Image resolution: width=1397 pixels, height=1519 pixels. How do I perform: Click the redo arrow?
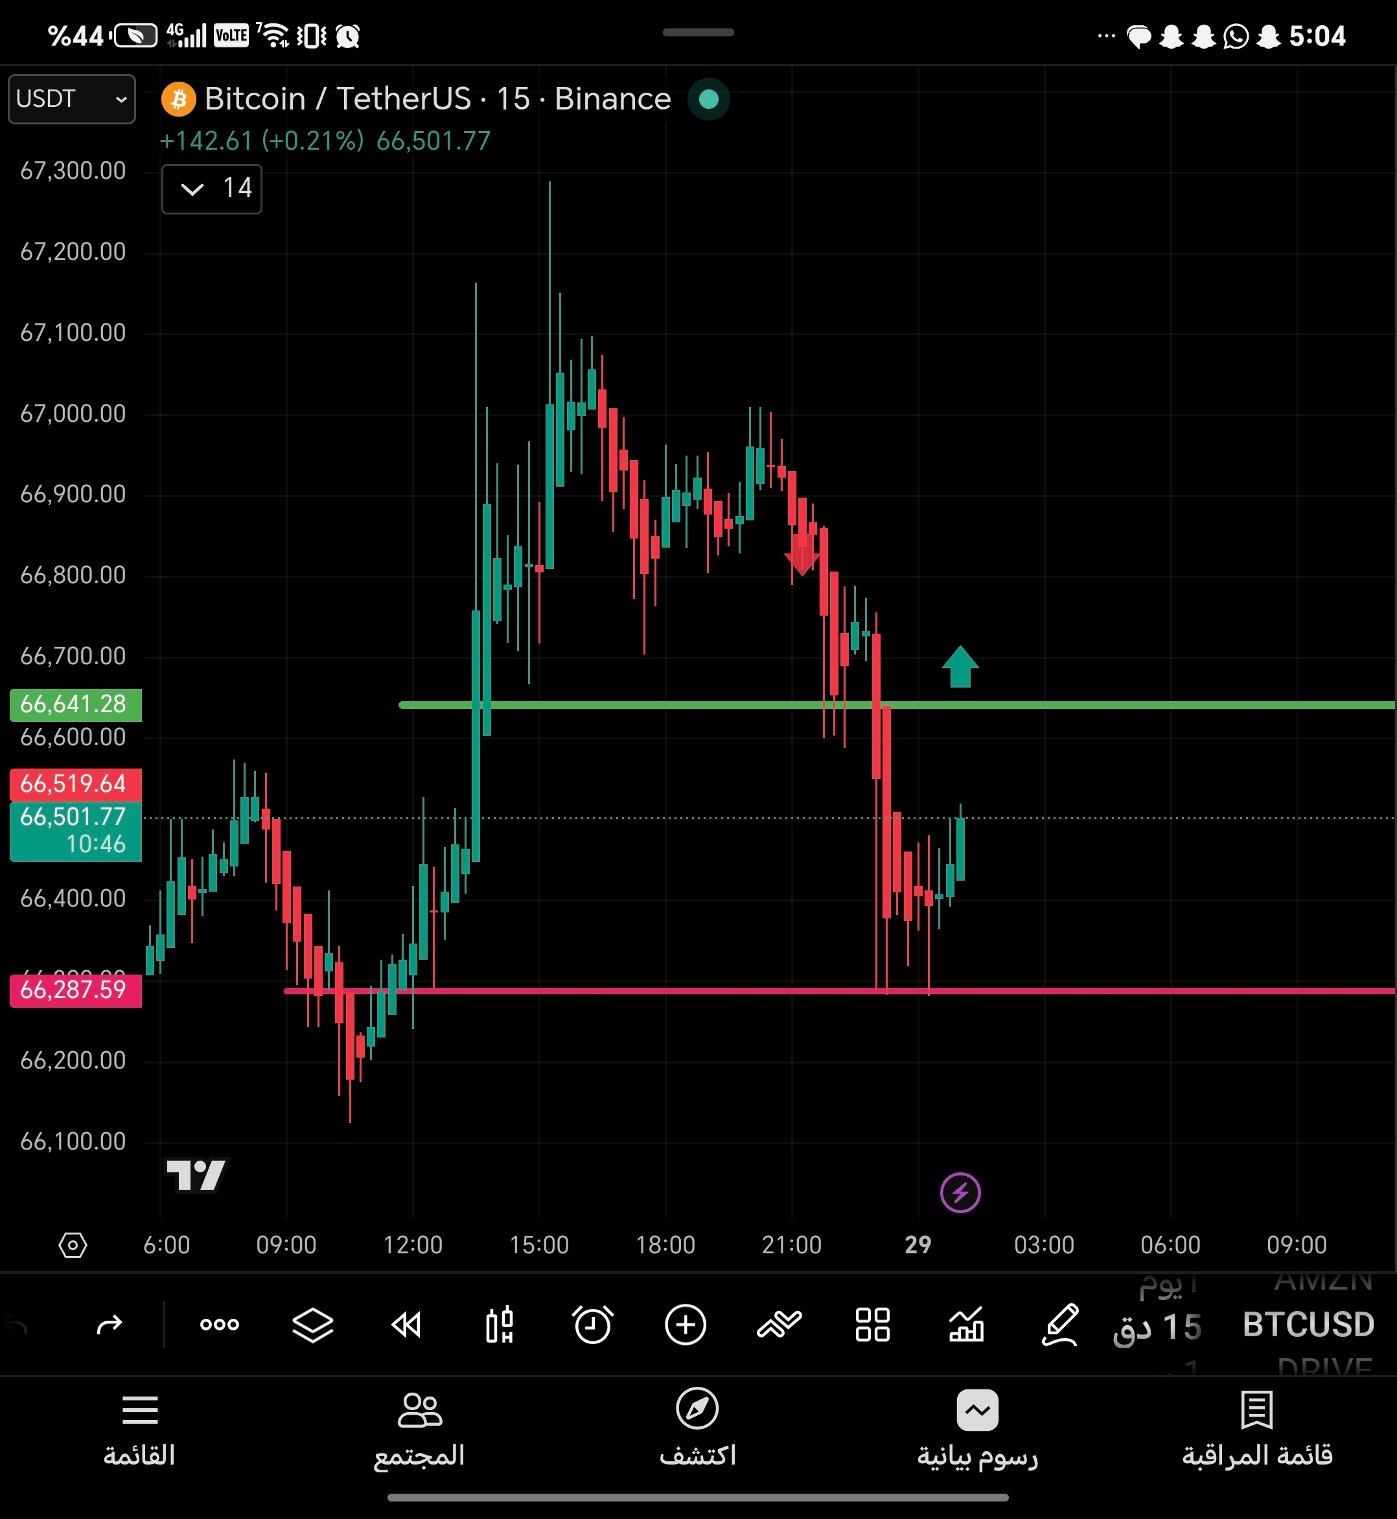110,1325
